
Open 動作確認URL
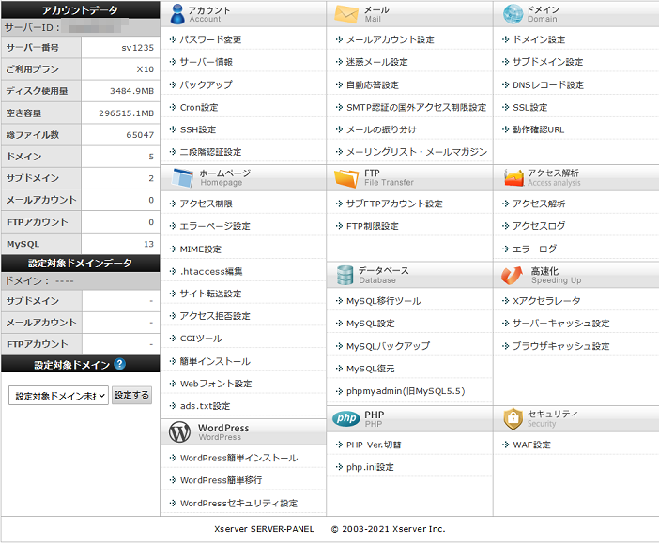pyautogui.click(x=539, y=129)
